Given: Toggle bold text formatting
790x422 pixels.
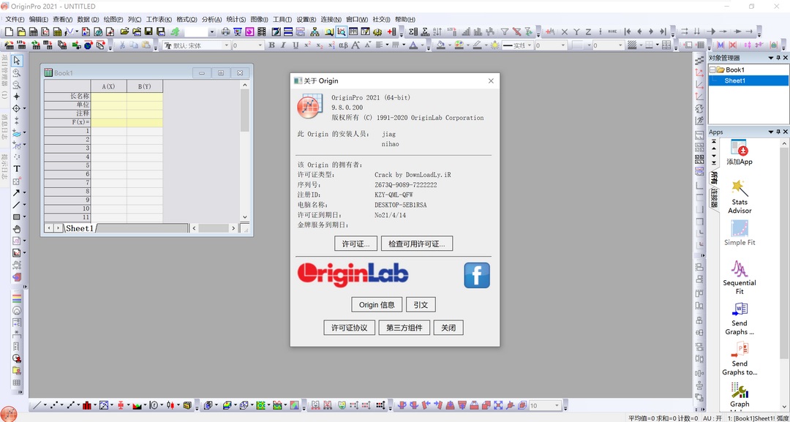Looking at the screenshot, I should click(271, 45).
